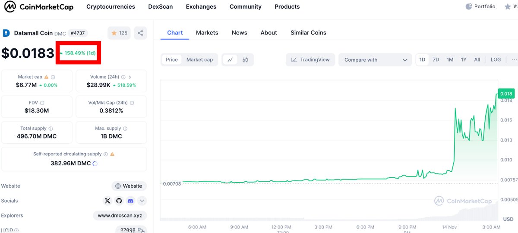Open the Products menu
518x233 pixels.
point(287,7)
